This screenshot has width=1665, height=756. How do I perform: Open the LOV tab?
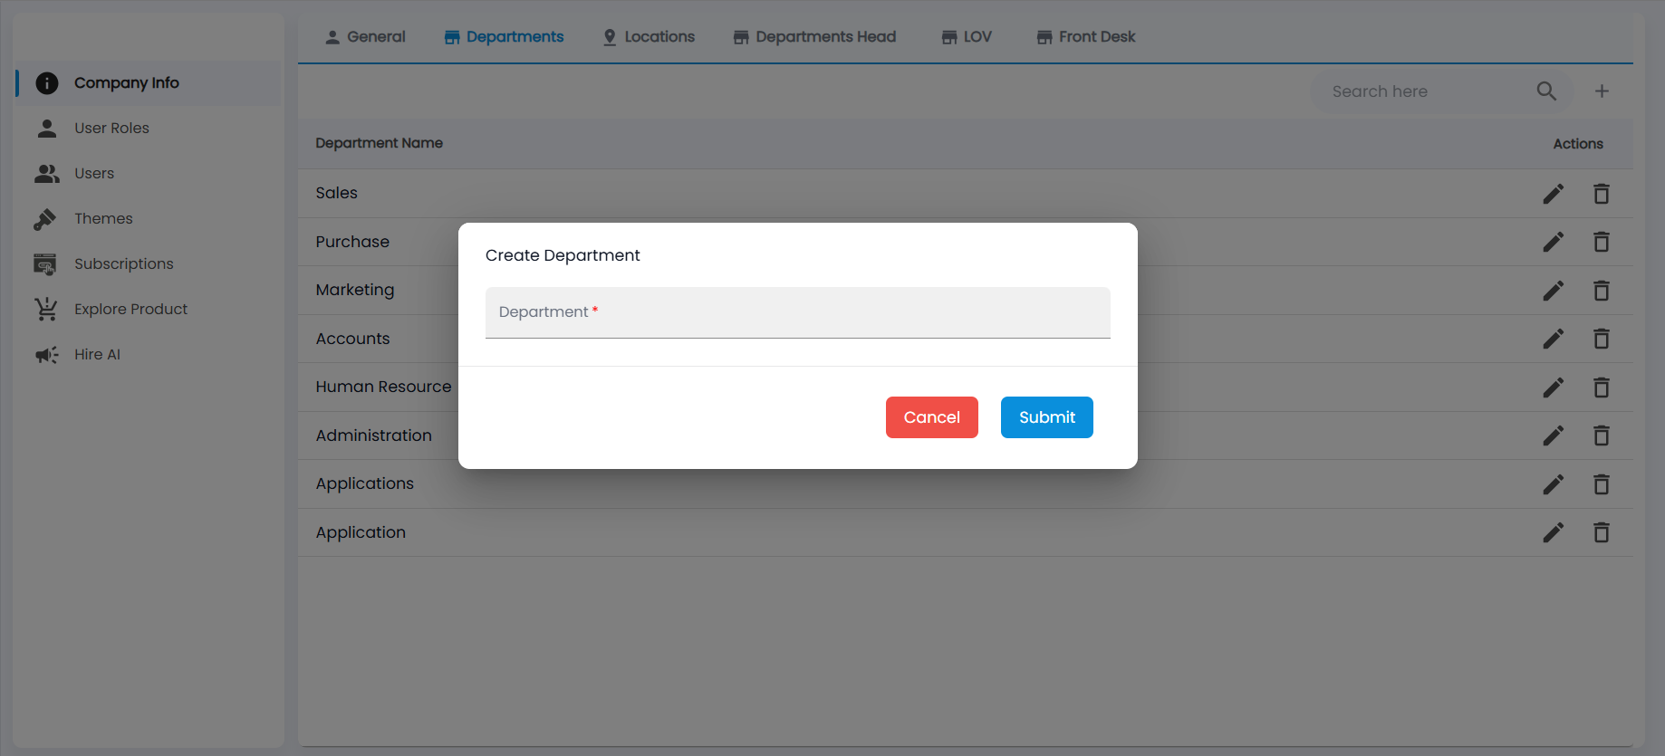coord(967,37)
